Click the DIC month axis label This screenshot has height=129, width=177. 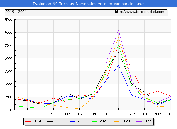(x=171, y=114)
